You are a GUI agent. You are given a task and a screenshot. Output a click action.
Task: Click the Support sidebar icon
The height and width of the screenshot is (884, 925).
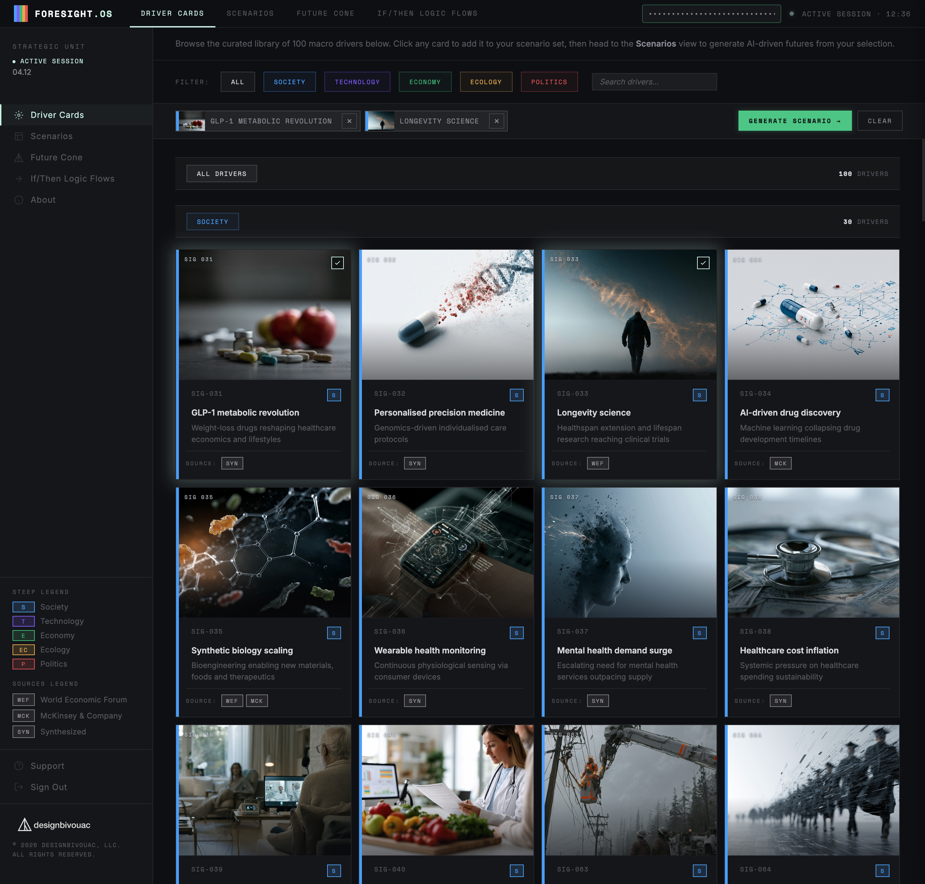(19, 766)
